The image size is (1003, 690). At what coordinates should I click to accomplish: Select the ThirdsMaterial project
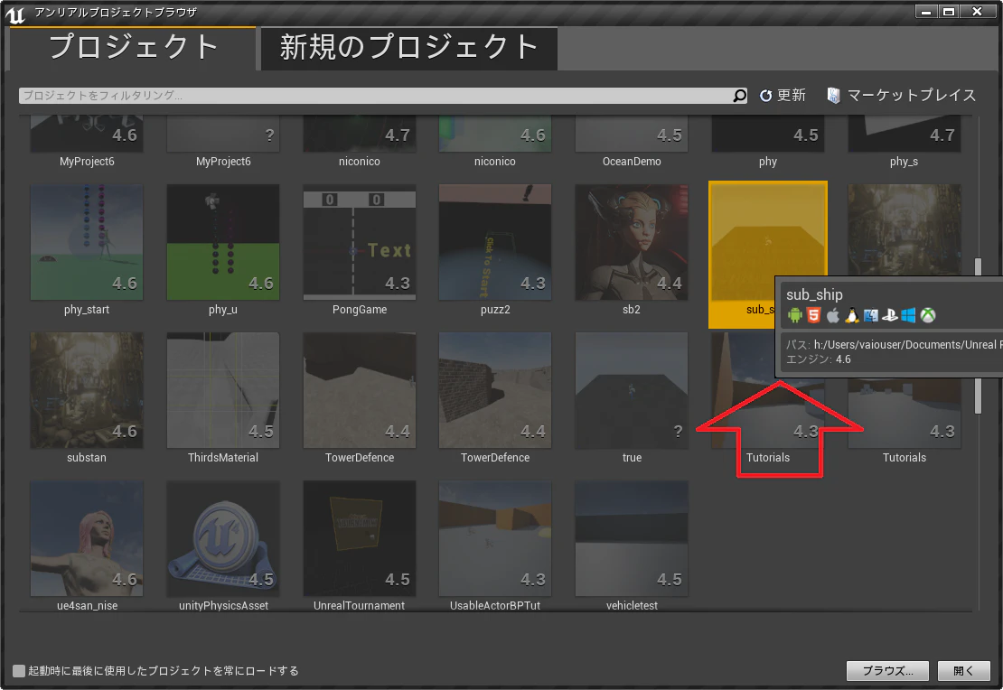pos(223,391)
